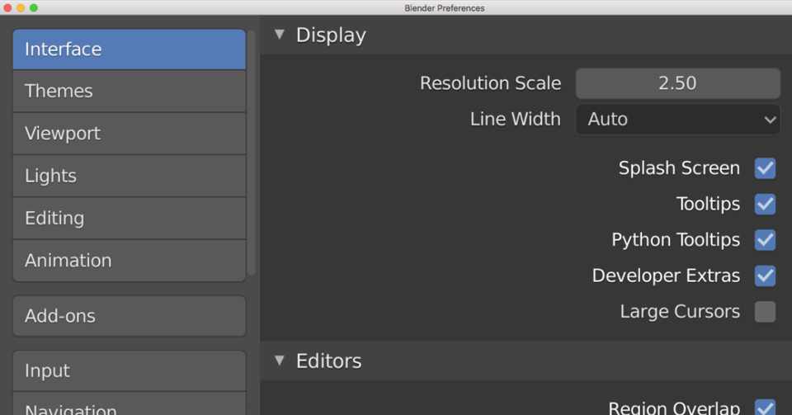Screen dimensions: 792x415
Task: Select the Lights category
Action: point(129,176)
